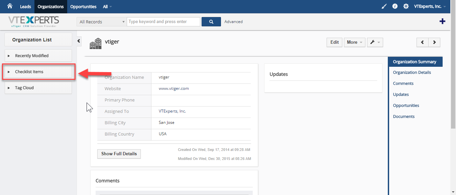Open the Organizations module tab

(x=51, y=7)
